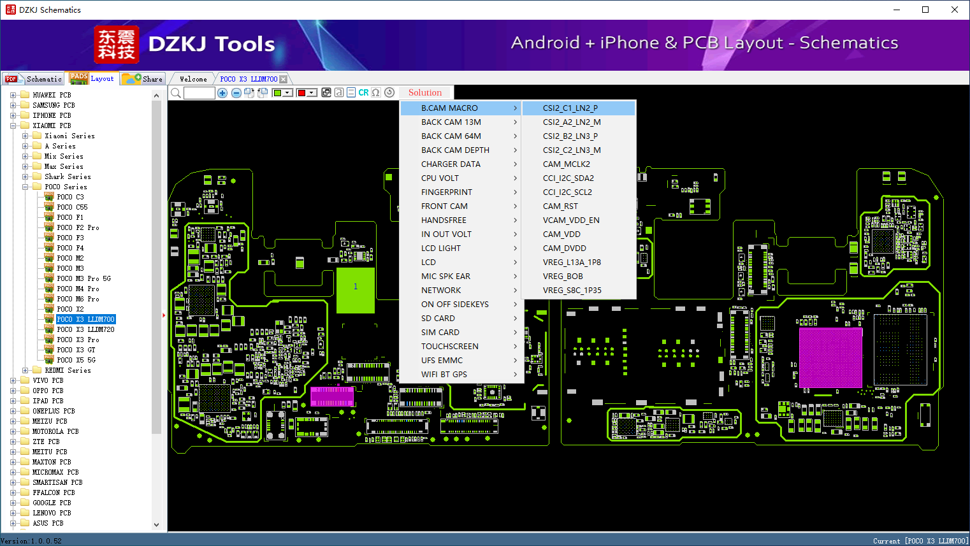The width and height of the screenshot is (970, 546).
Task: Select POCO X5 5G in the tree
Action: coord(76,360)
